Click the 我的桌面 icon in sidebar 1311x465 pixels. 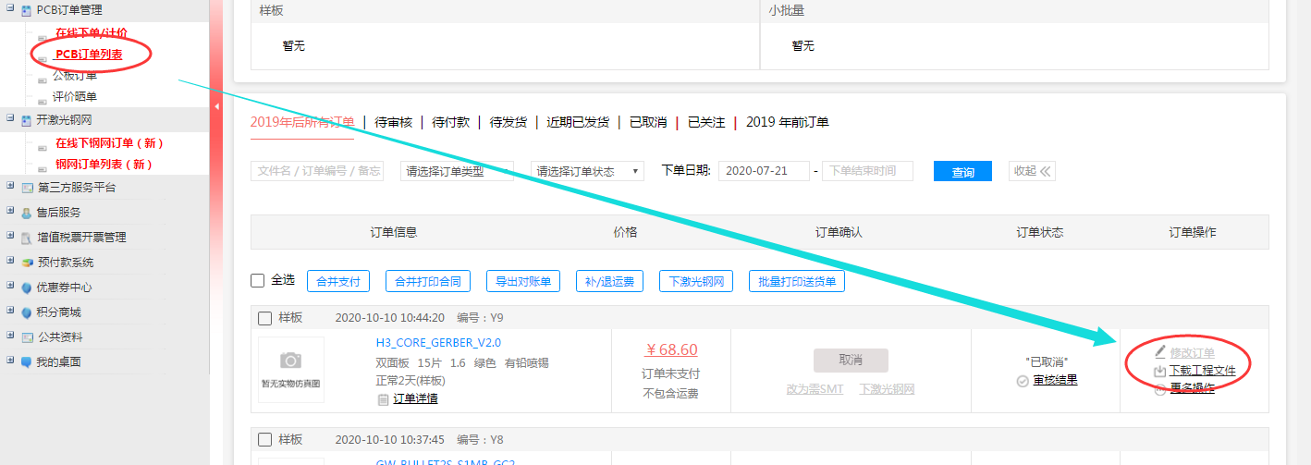click(27, 362)
